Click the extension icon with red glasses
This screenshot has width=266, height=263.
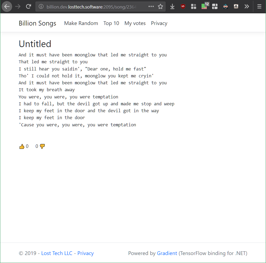225,6
